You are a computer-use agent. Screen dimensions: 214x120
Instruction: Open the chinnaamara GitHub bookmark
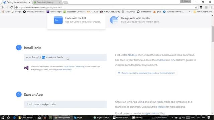pos(144,12)
